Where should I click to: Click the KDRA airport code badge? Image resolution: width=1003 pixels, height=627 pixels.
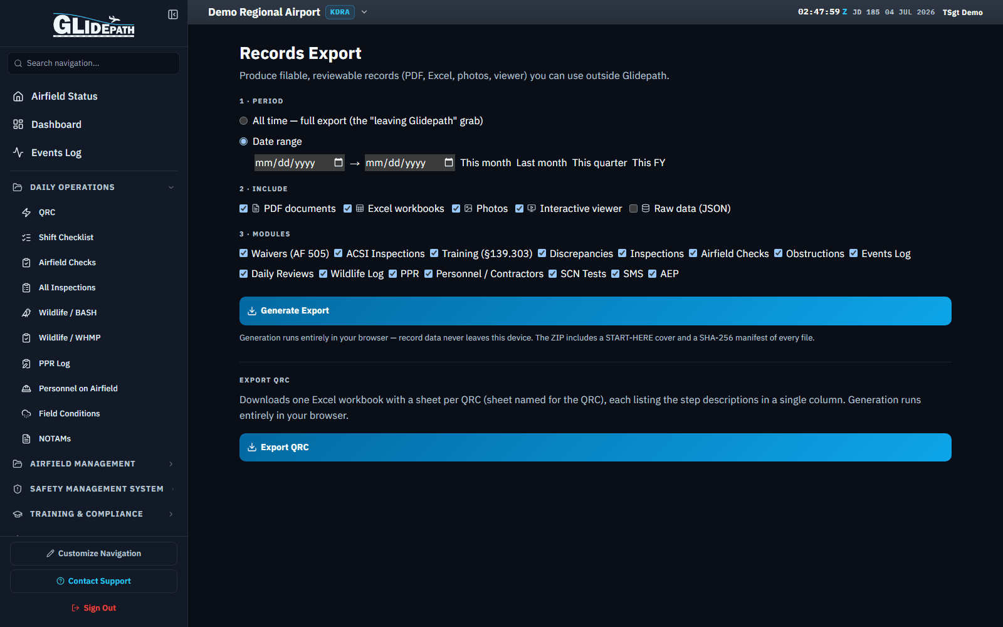(340, 12)
